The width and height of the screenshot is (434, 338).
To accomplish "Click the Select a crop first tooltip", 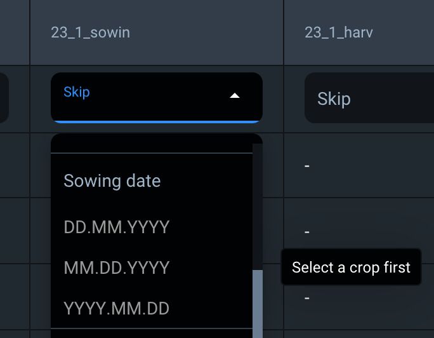I will point(351,267).
